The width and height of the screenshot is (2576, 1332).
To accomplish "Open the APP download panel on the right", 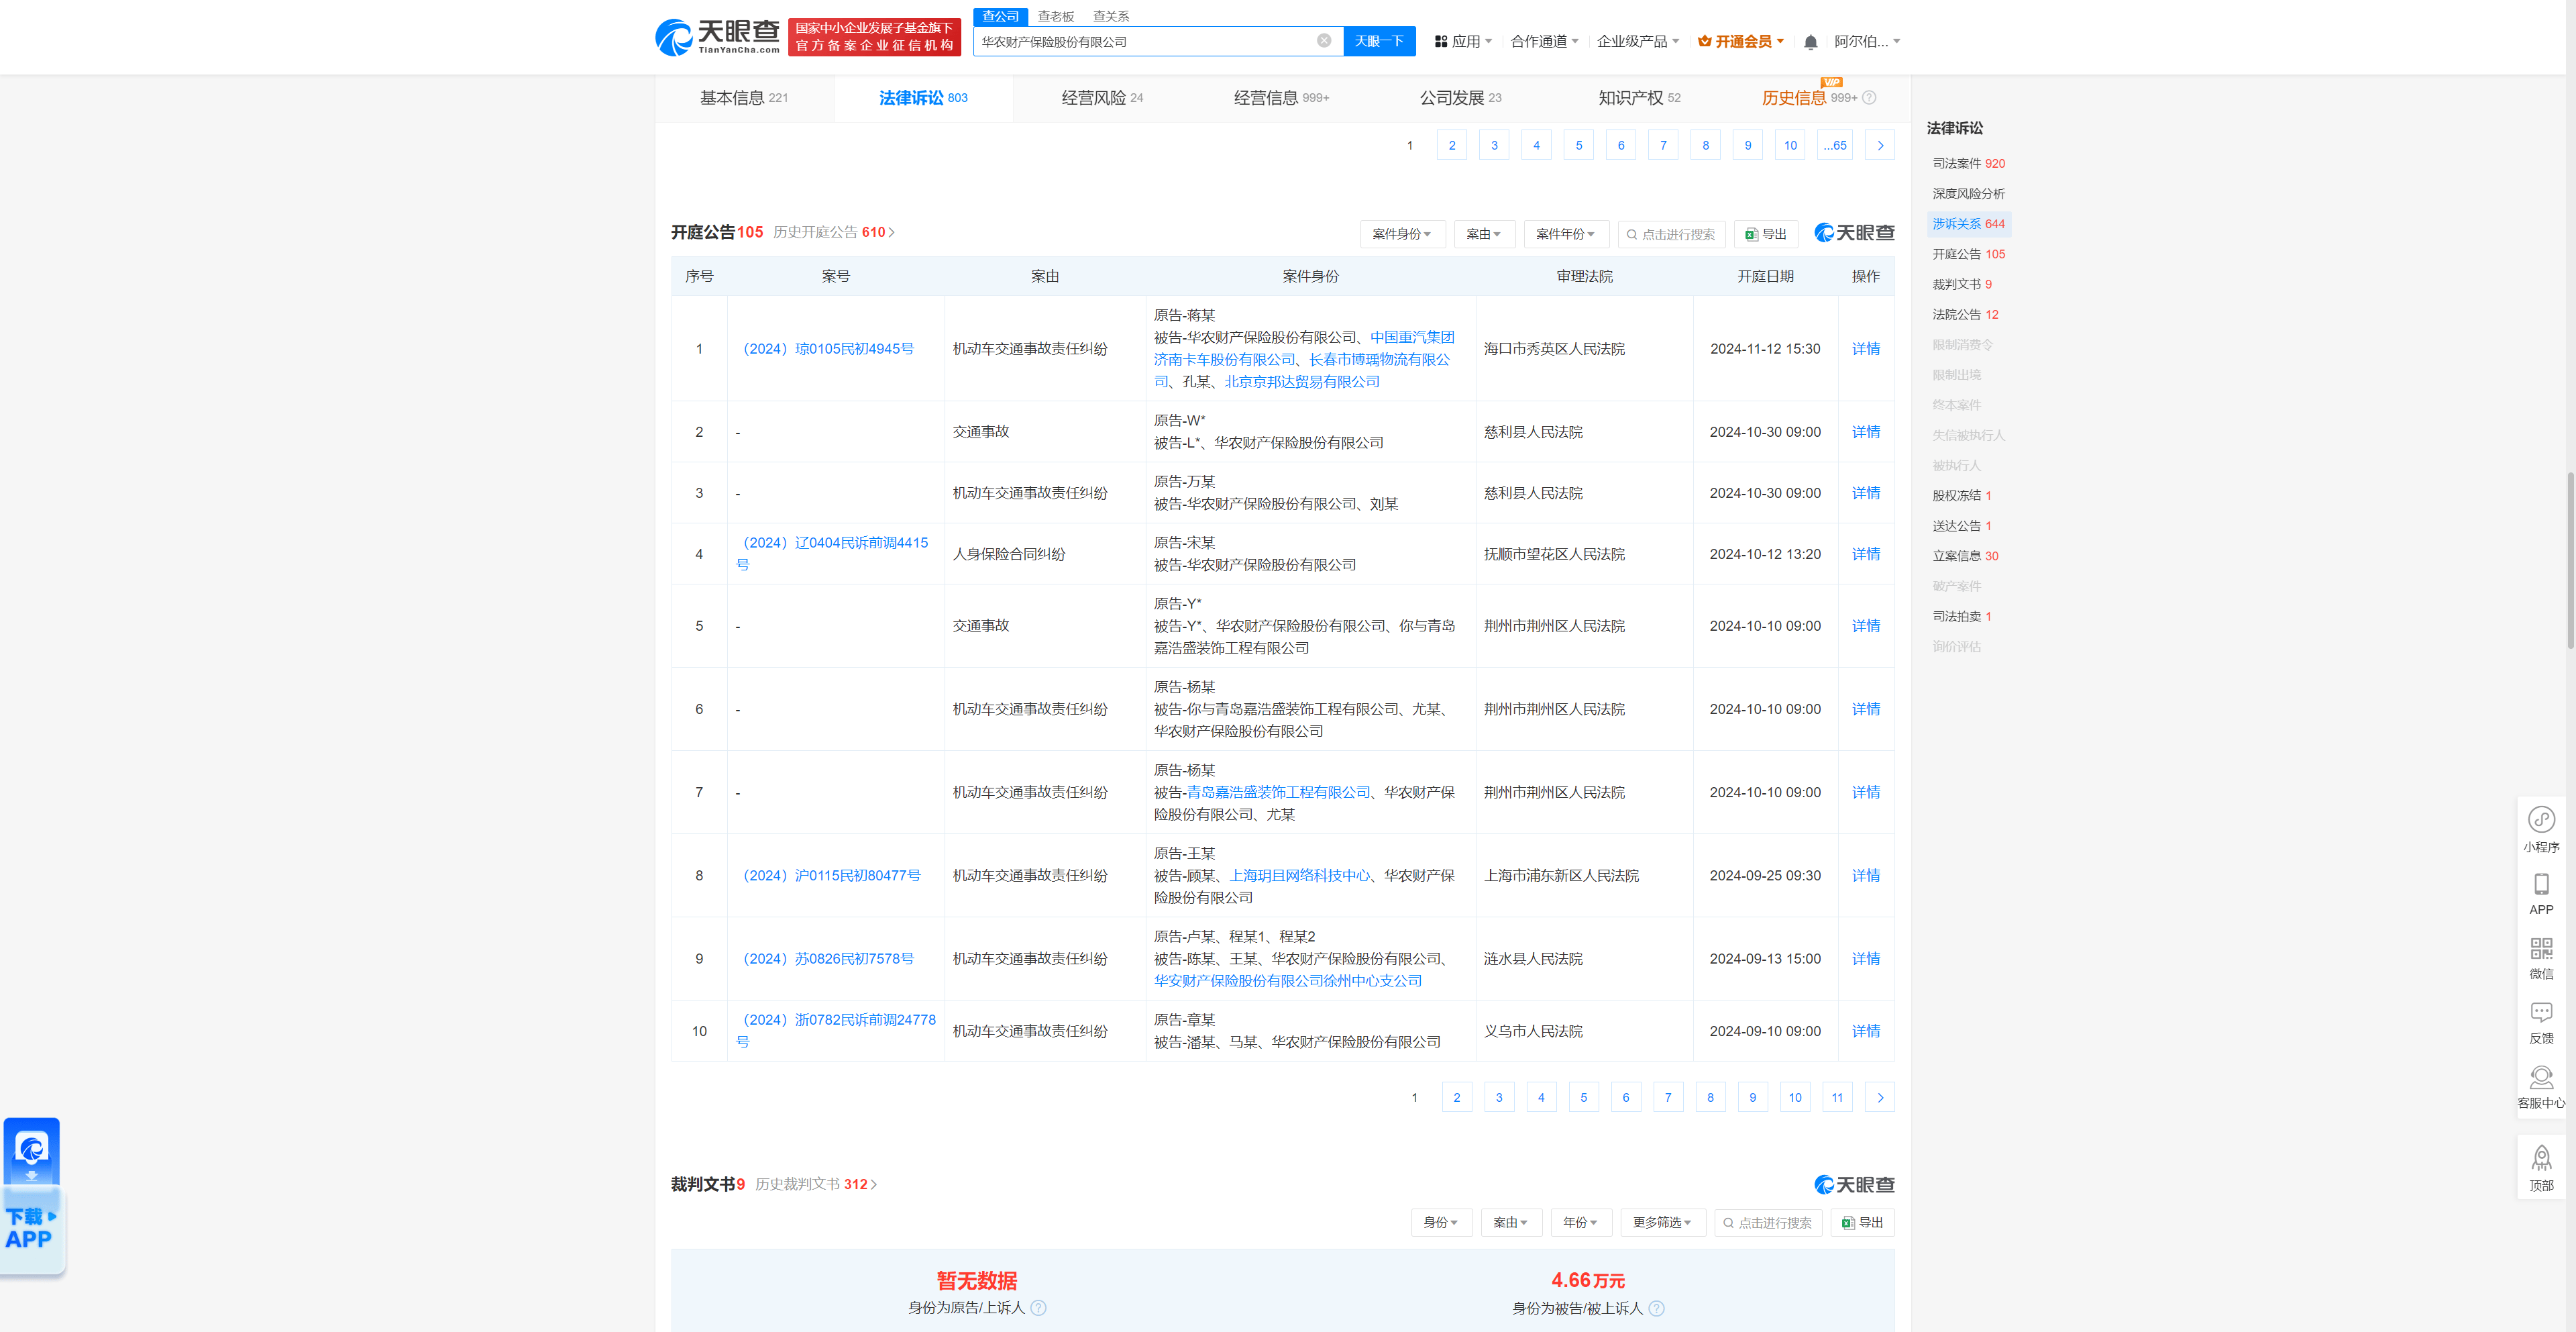I will 2542,893.
